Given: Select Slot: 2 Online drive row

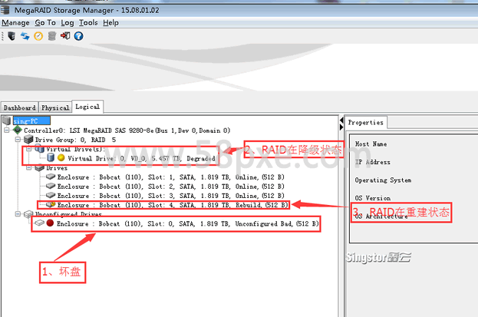Looking at the screenshot, I should click(x=170, y=186).
